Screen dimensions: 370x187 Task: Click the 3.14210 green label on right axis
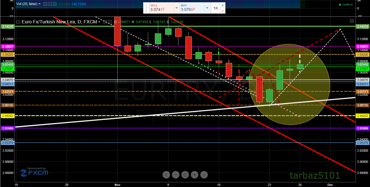(x=362, y=26)
